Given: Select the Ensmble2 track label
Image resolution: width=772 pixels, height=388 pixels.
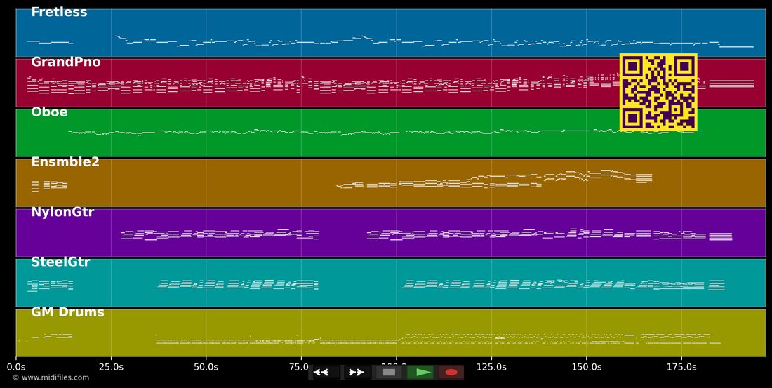Looking at the screenshot, I should [x=65, y=162].
